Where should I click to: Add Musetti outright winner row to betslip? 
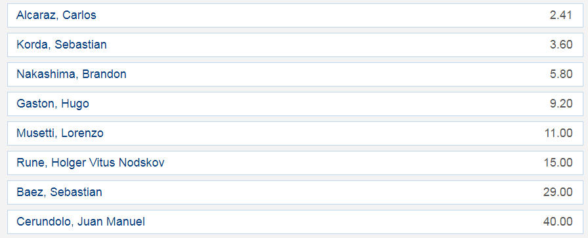(x=295, y=133)
